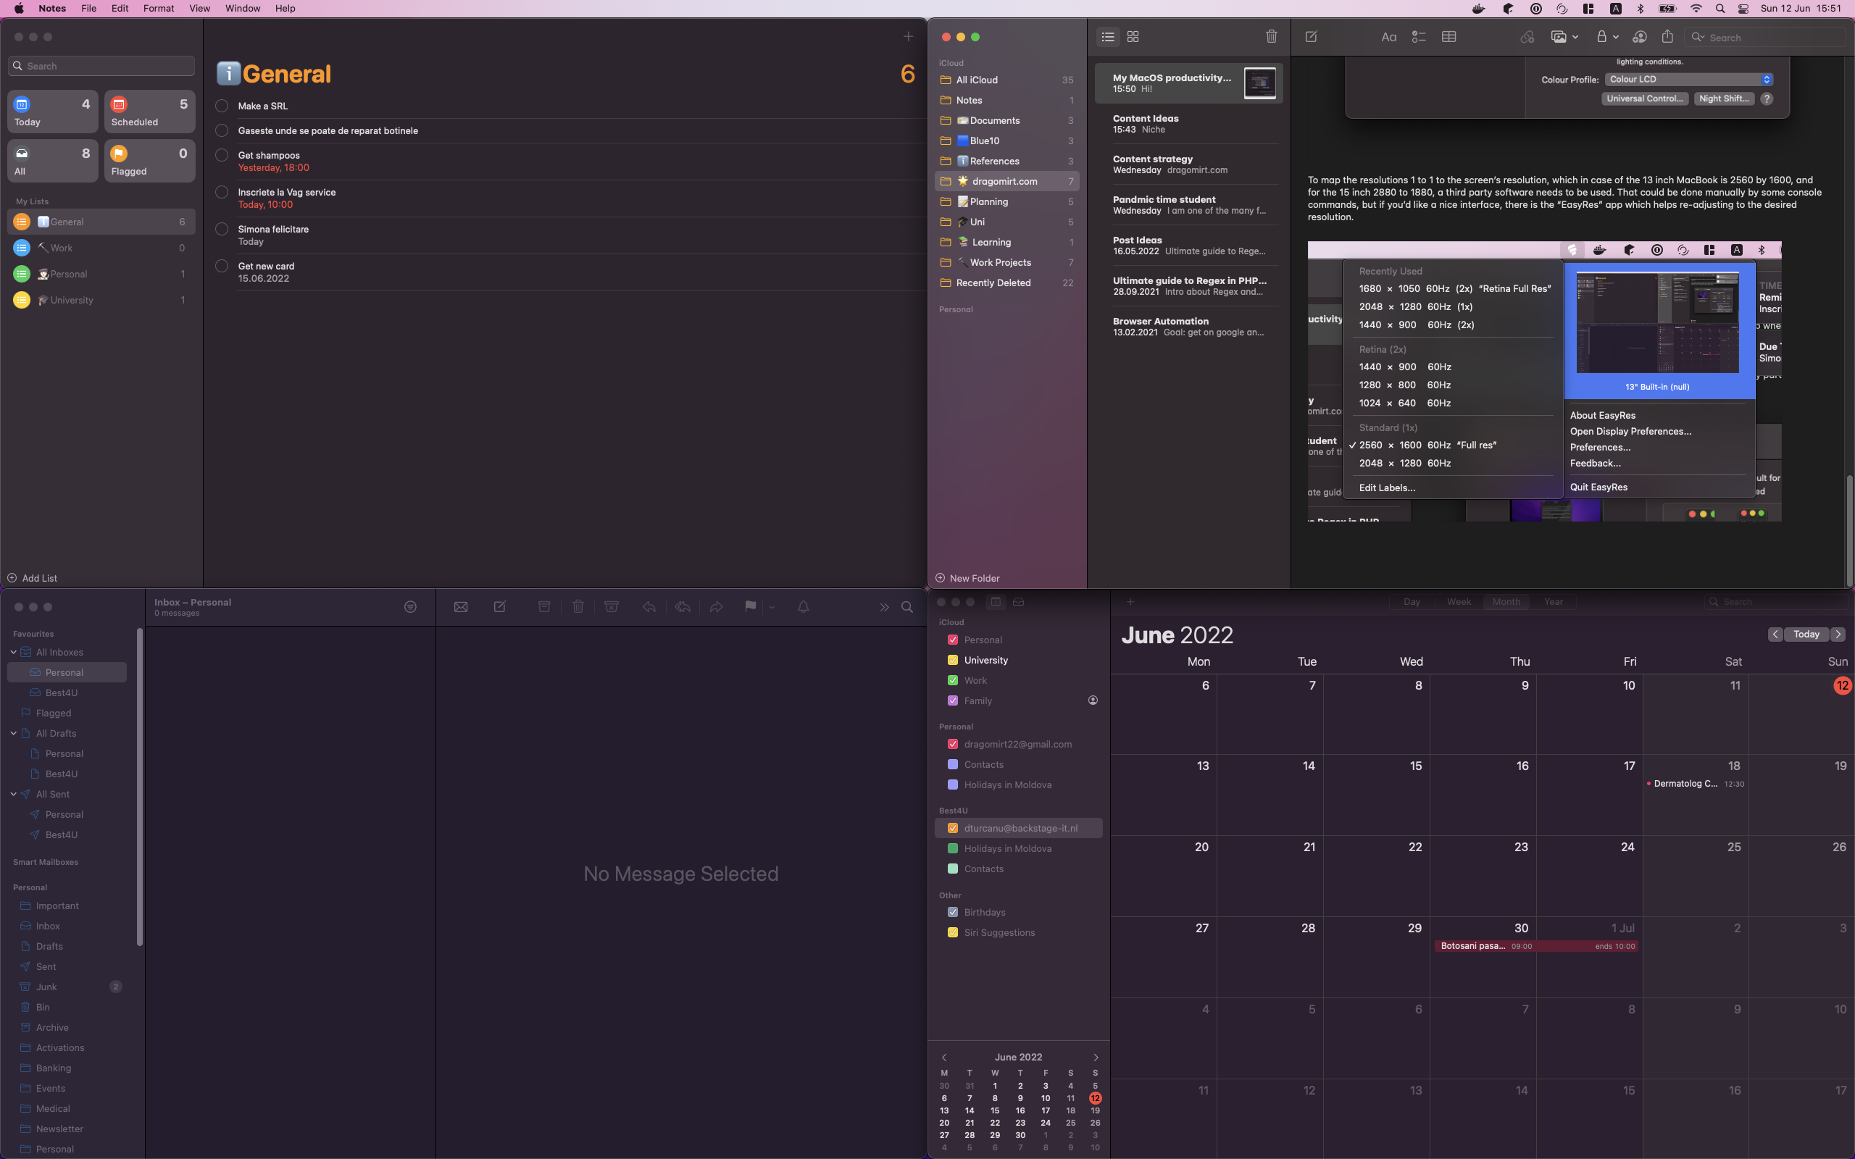The image size is (1855, 1159).
Task: Disable the Work calendar
Action: pos(953,680)
